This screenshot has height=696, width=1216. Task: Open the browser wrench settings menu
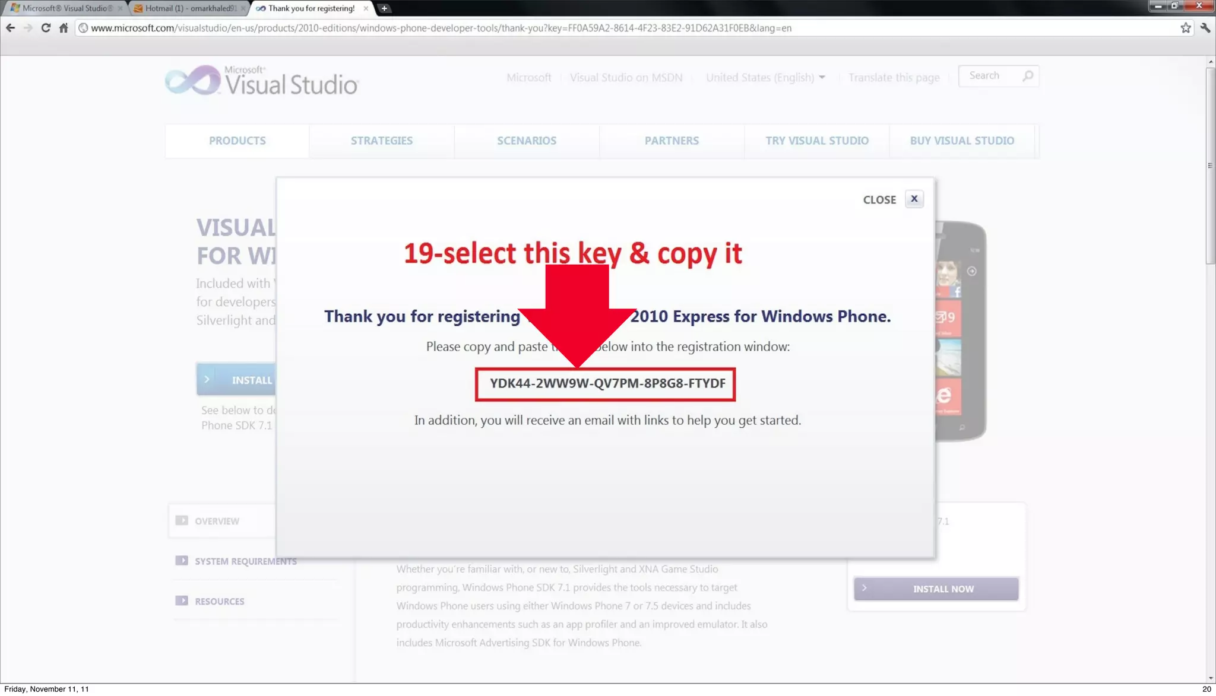pos(1205,28)
